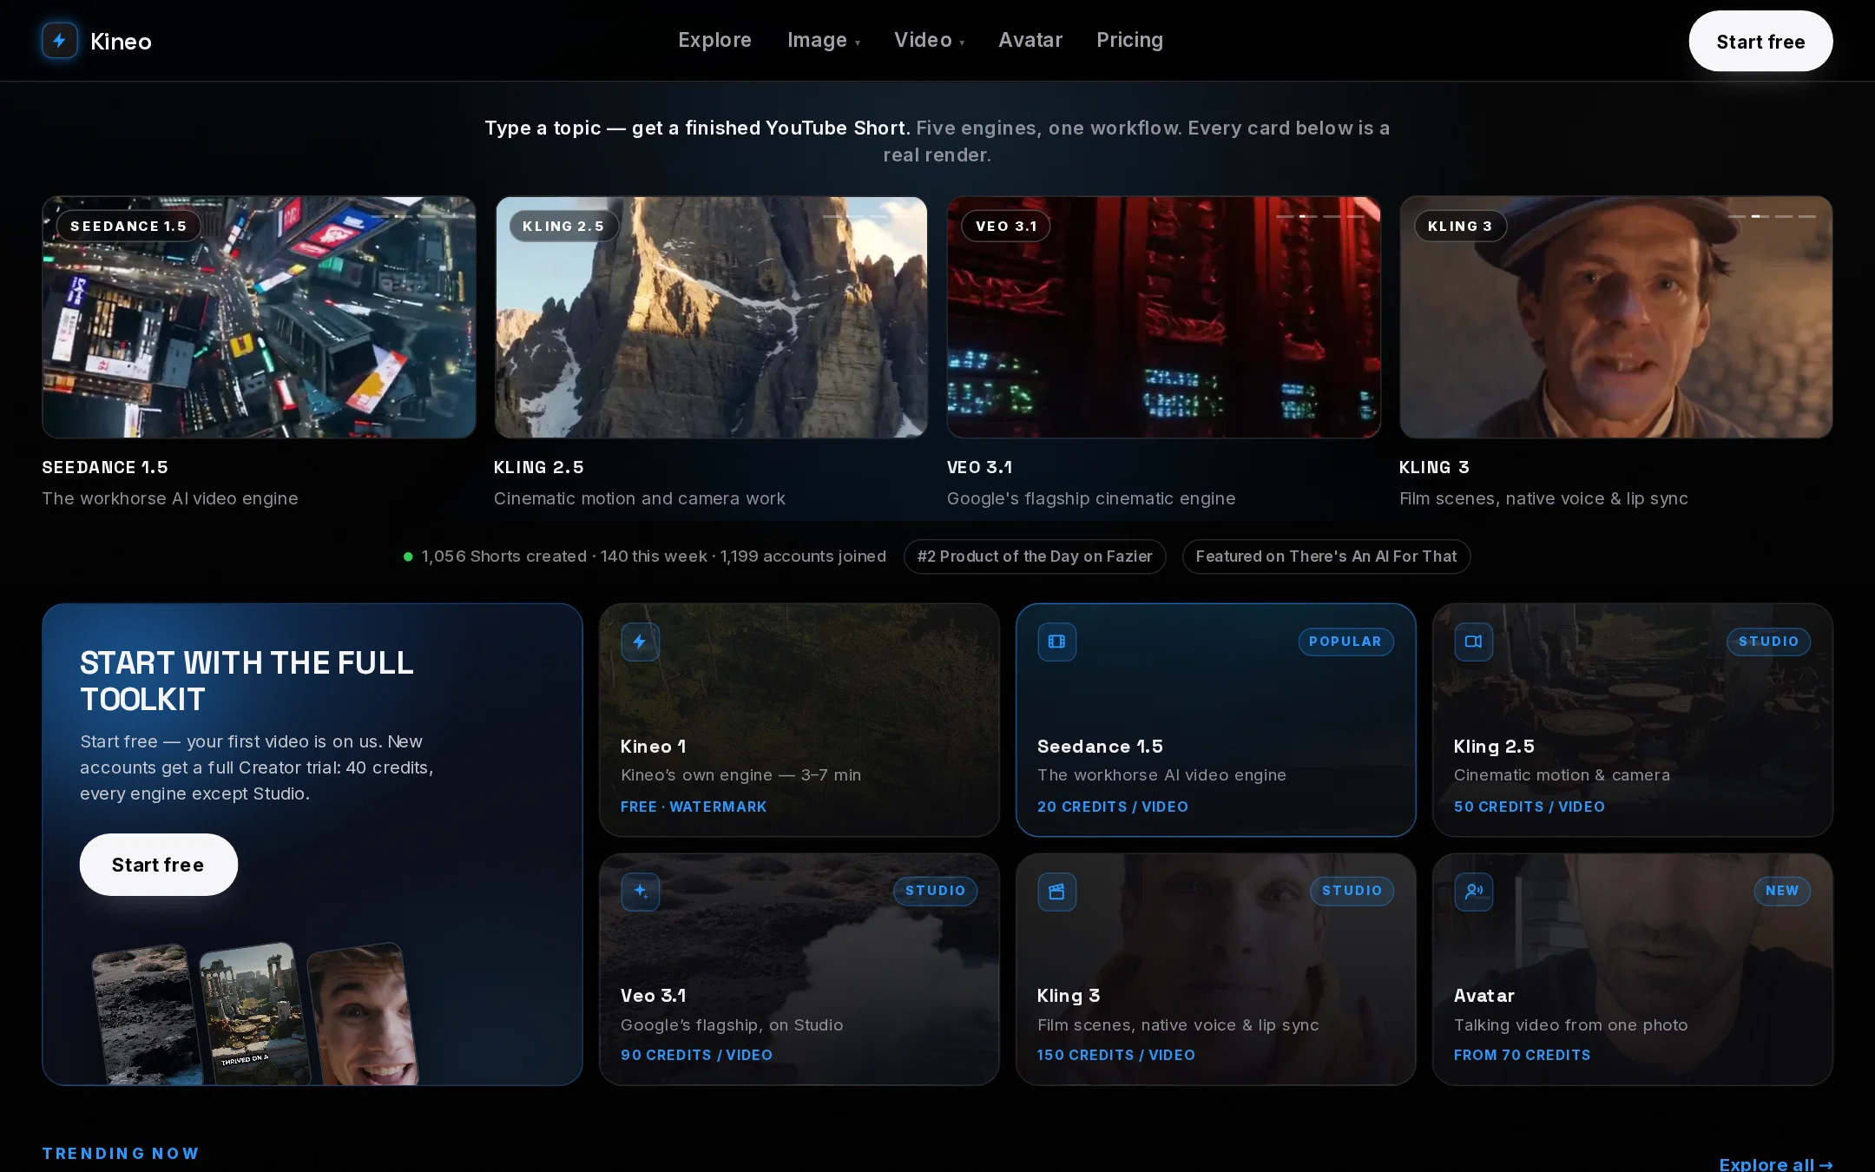
Task: Click the STUDIO badge on Kling 3 card
Action: tap(1352, 891)
